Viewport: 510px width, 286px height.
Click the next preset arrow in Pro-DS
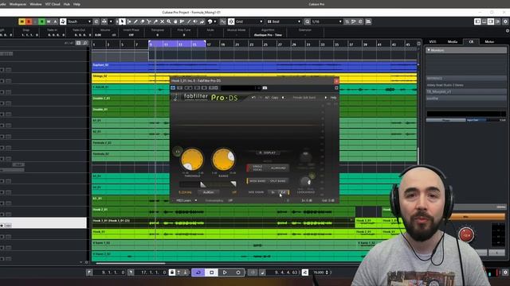click(325, 97)
